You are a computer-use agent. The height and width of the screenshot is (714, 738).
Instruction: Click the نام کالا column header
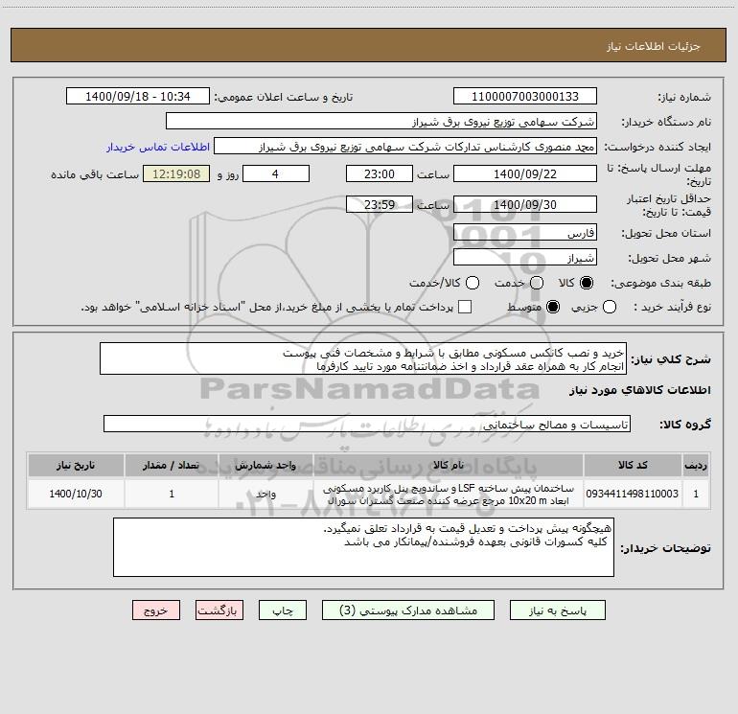(x=449, y=465)
